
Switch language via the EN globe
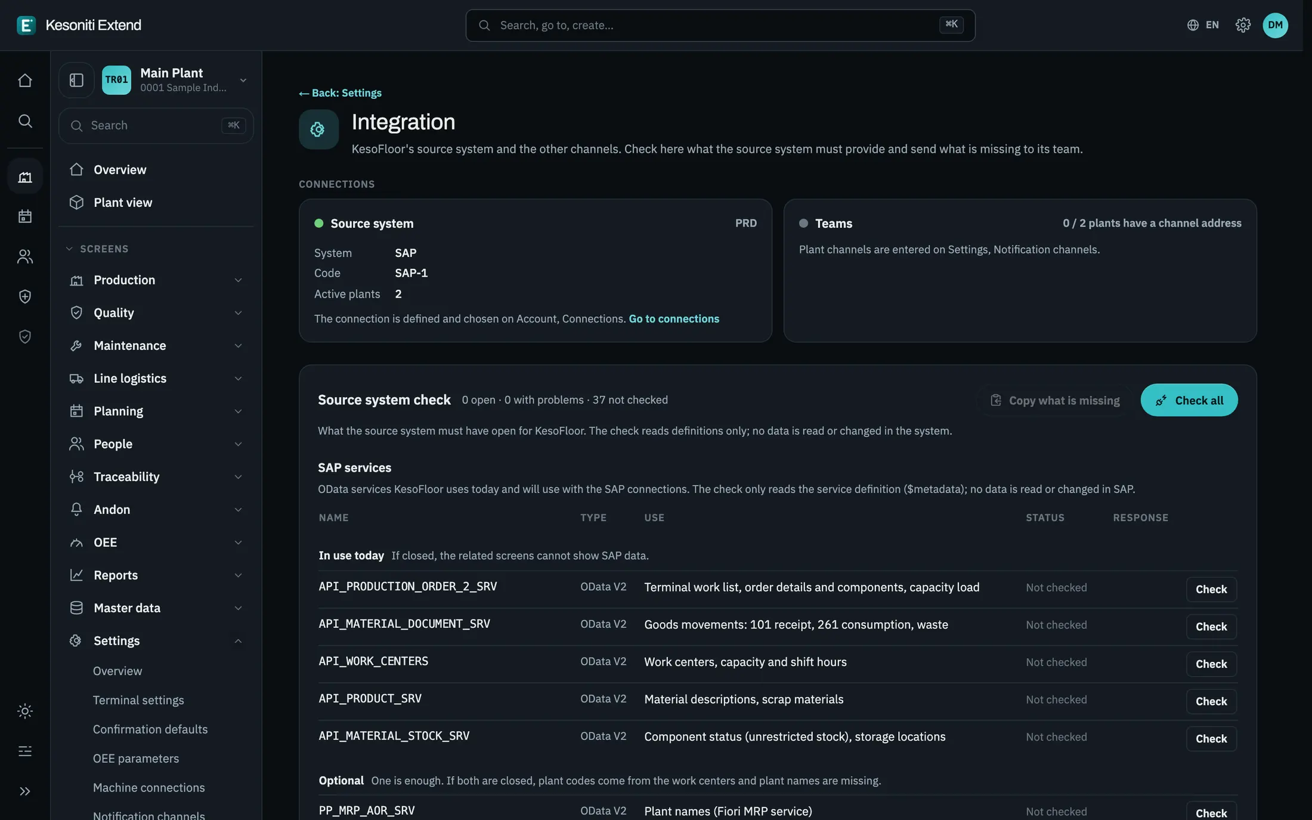1203,25
